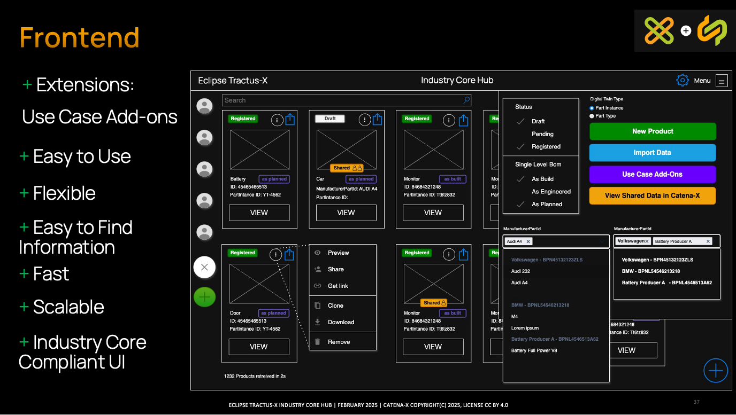Click the '1232 Products retreived in 2s' status text
This screenshot has height=415, width=736.
tap(255, 376)
